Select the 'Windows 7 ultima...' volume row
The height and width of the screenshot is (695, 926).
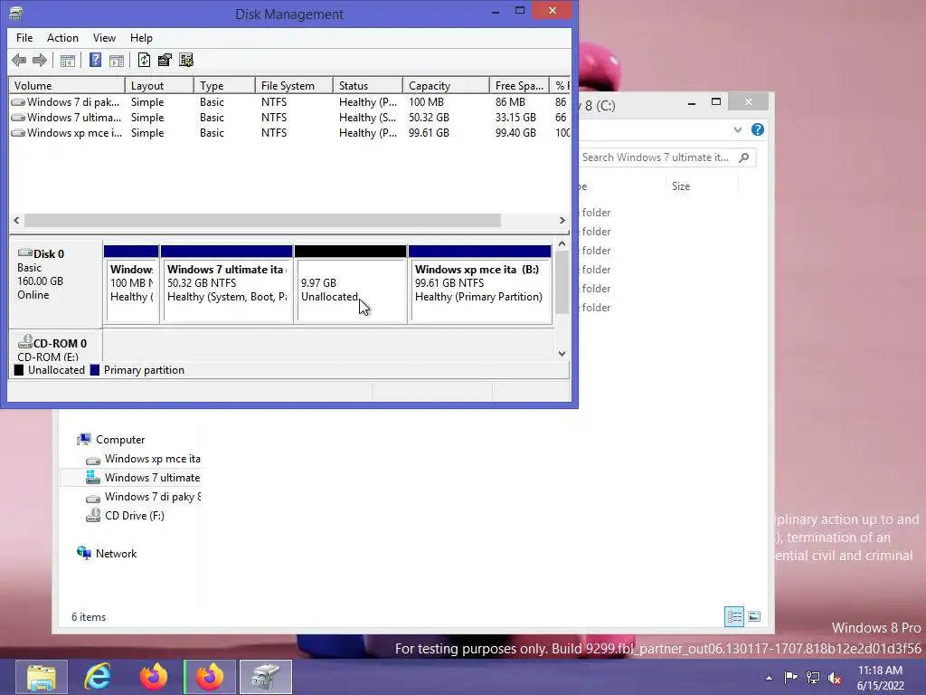(x=289, y=117)
